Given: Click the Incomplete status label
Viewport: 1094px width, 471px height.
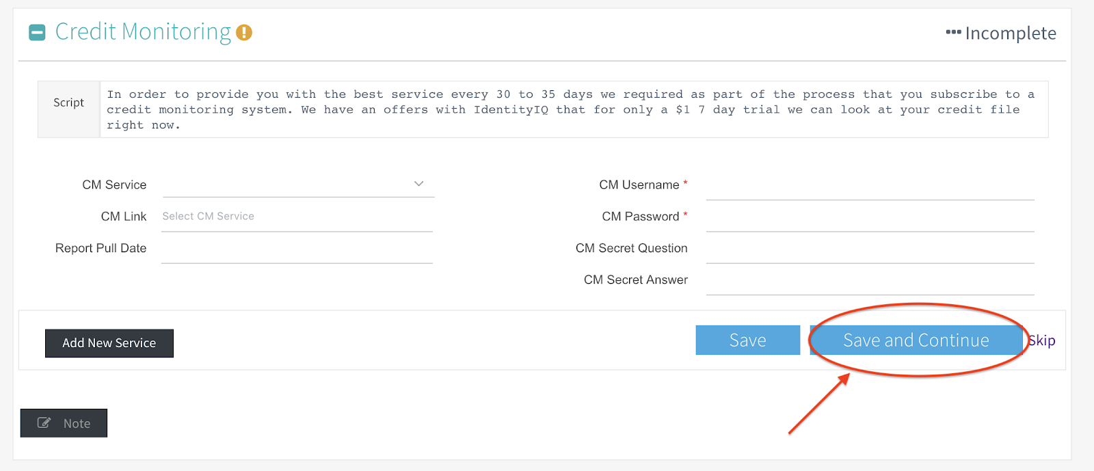Looking at the screenshot, I should (1011, 33).
